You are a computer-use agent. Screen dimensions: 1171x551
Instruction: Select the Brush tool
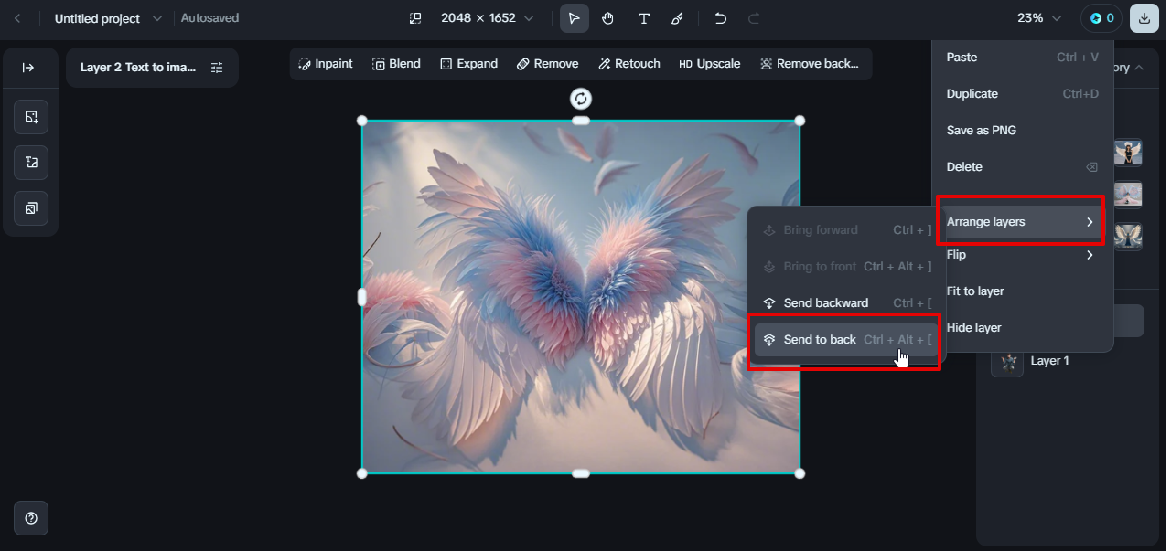point(677,18)
